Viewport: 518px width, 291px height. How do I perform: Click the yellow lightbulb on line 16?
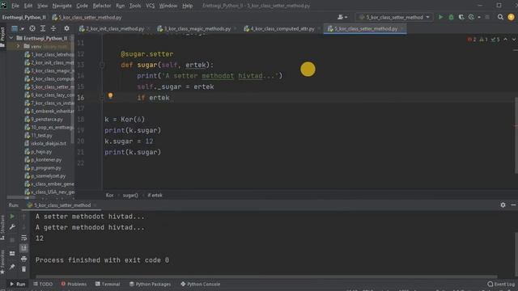coord(110,95)
